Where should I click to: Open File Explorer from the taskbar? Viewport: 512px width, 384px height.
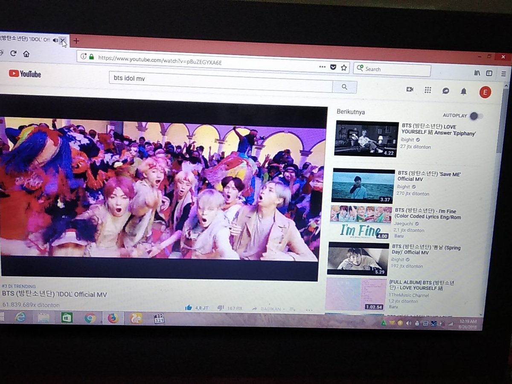[x=44, y=317]
